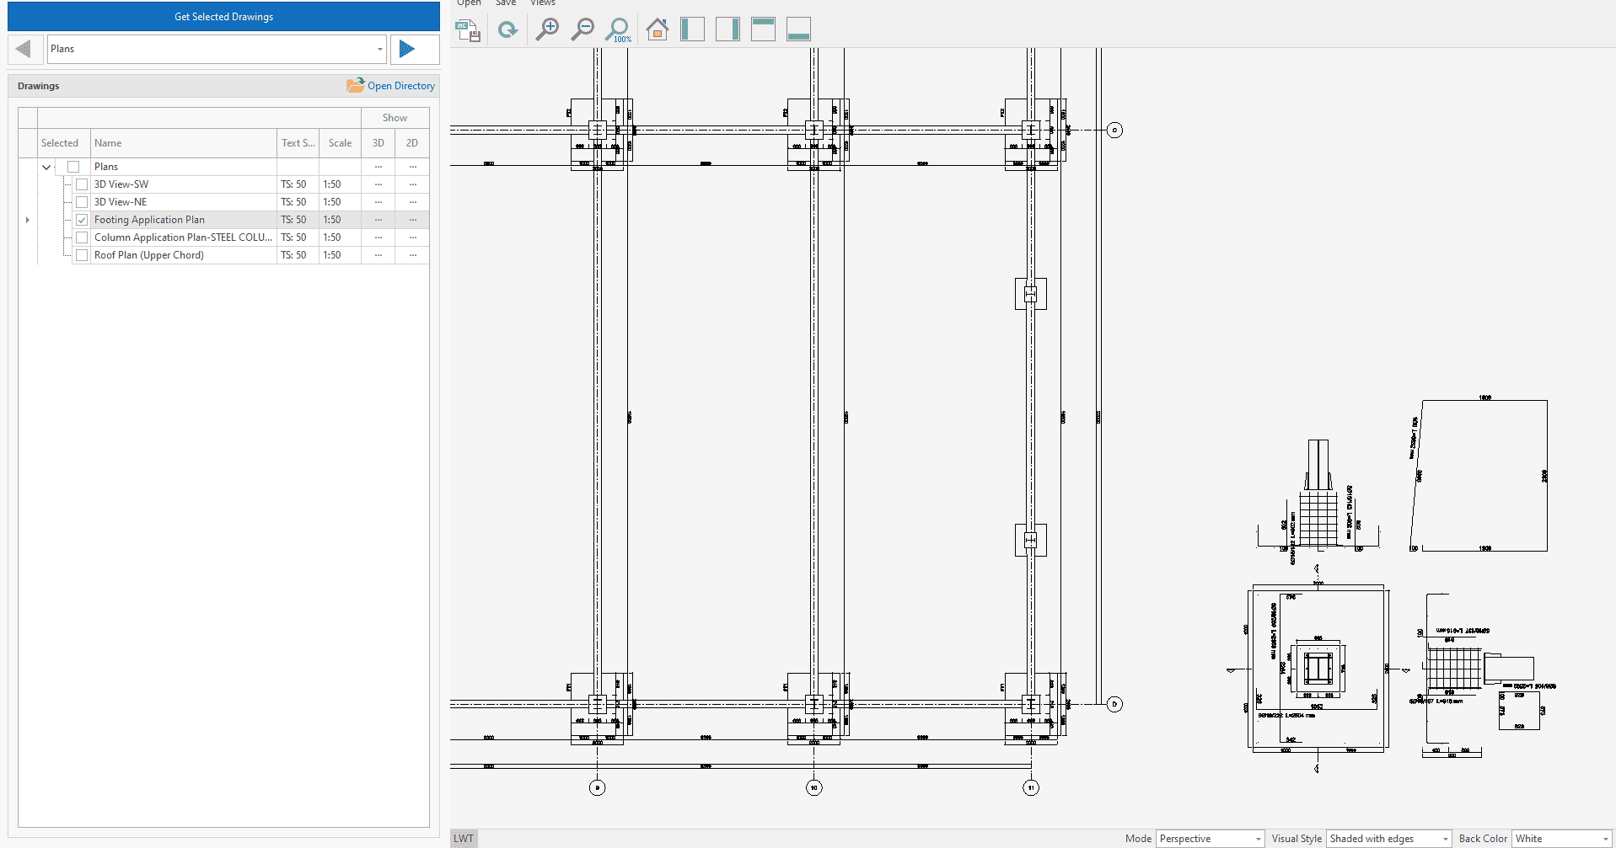Click the save as image icon
The width and height of the screenshot is (1616, 848).
(x=468, y=30)
